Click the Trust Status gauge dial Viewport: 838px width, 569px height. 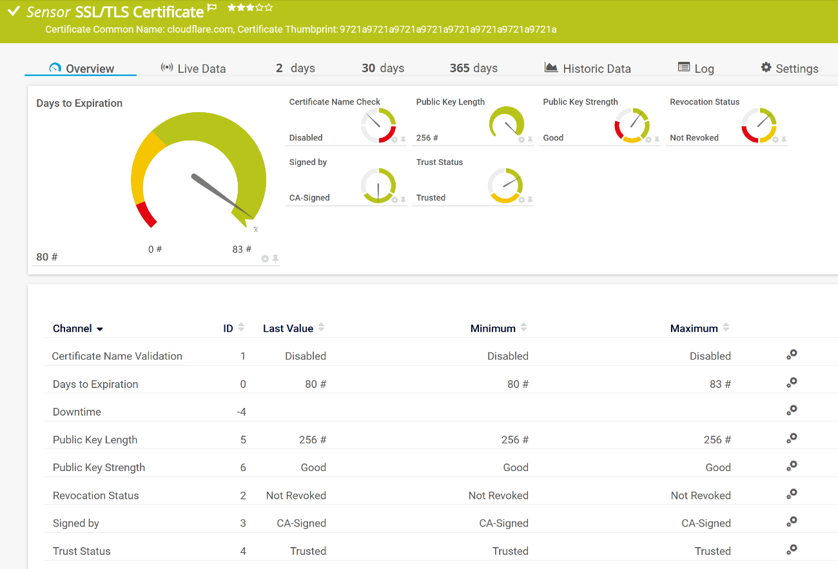505,186
